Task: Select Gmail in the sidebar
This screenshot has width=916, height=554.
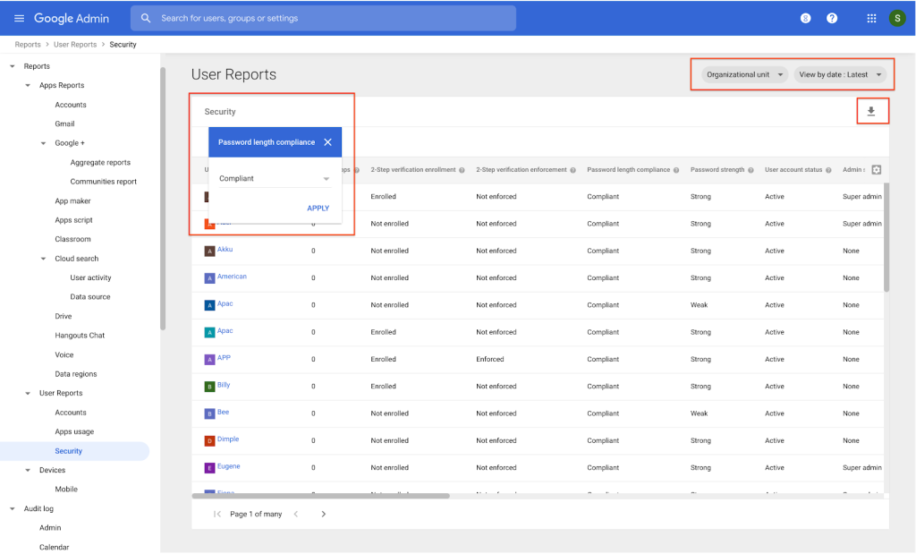Action: coord(64,124)
